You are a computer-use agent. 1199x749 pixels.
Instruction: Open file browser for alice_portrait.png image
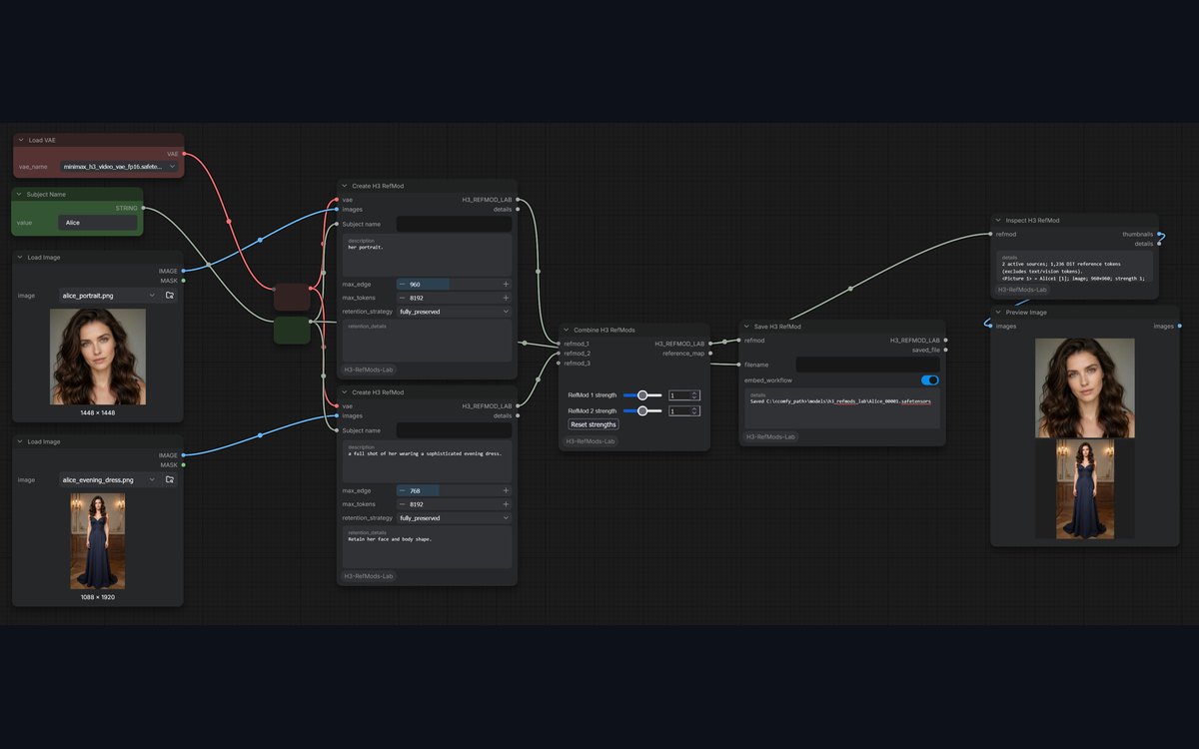coord(170,296)
